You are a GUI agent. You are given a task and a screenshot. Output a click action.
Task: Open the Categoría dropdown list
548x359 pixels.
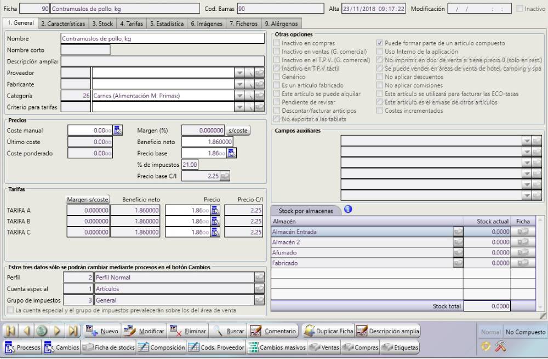[x=238, y=96]
